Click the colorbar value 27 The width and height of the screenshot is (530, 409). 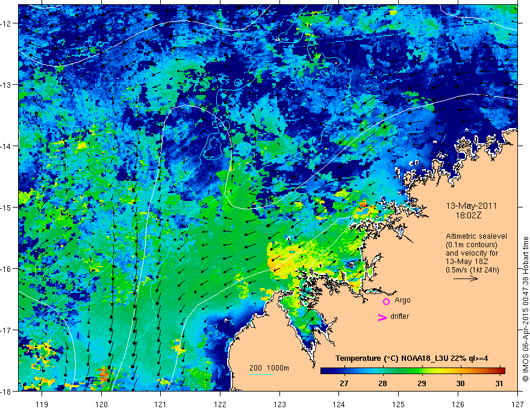coord(344,383)
